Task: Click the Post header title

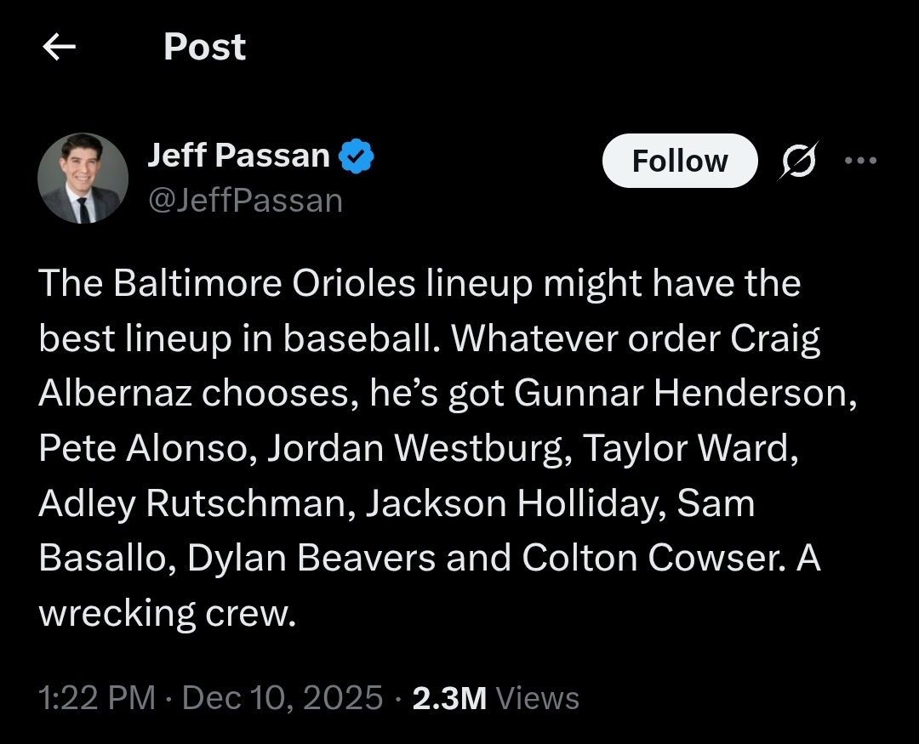Action: (204, 47)
